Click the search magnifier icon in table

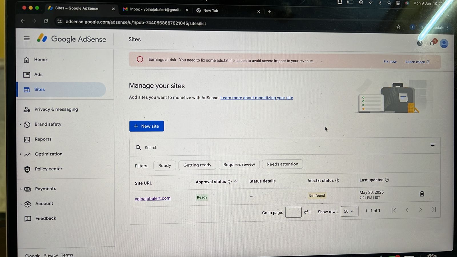[x=138, y=148]
